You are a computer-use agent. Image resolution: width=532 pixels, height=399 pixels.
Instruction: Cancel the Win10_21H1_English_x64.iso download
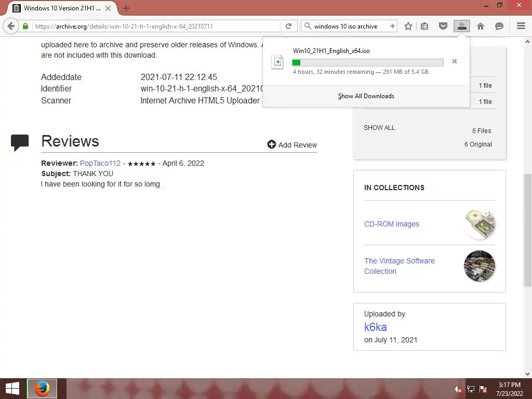455,61
